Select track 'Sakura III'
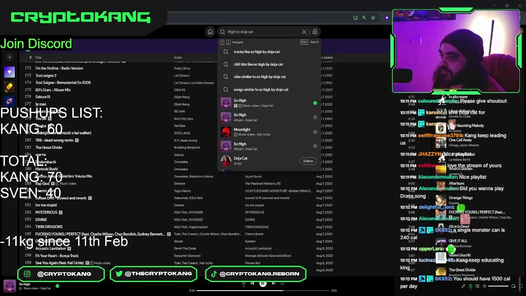This screenshot has height=296, width=526. coord(43,97)
